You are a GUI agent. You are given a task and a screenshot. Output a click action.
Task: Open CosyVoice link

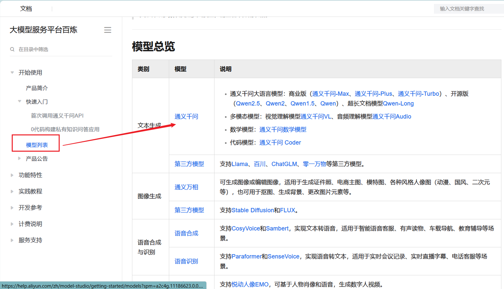[x=246, y=228]
